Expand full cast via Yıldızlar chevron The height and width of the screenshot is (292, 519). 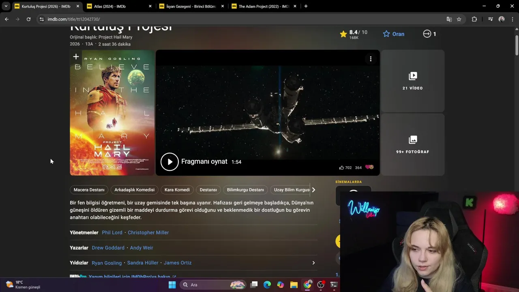[313, 263]
